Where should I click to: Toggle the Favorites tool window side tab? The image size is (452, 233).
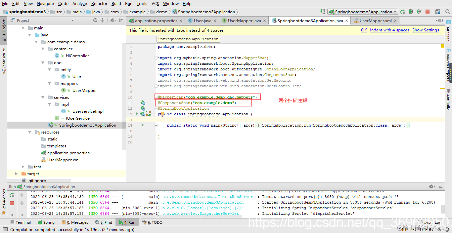[4, 202]
